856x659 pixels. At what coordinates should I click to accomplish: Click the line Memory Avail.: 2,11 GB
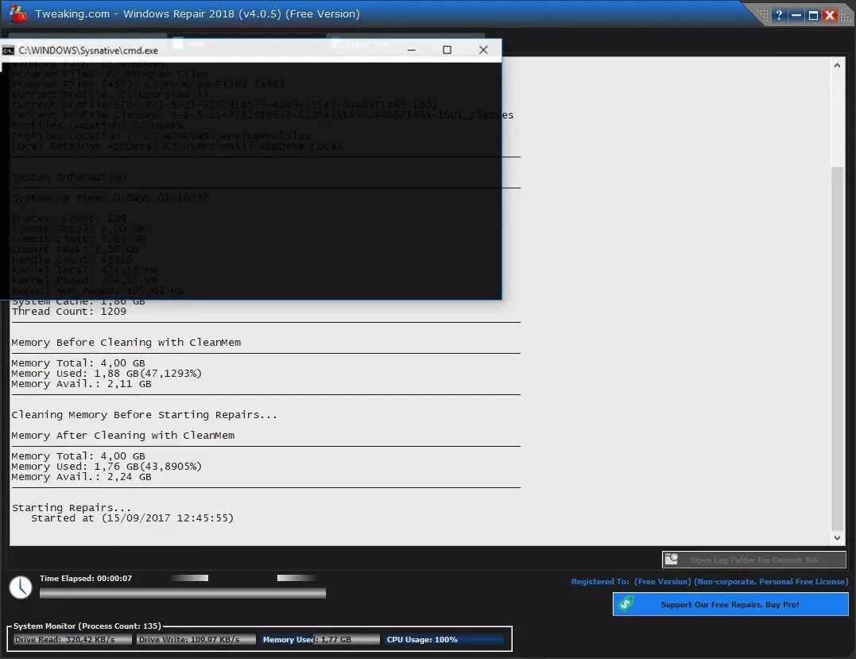81,384
